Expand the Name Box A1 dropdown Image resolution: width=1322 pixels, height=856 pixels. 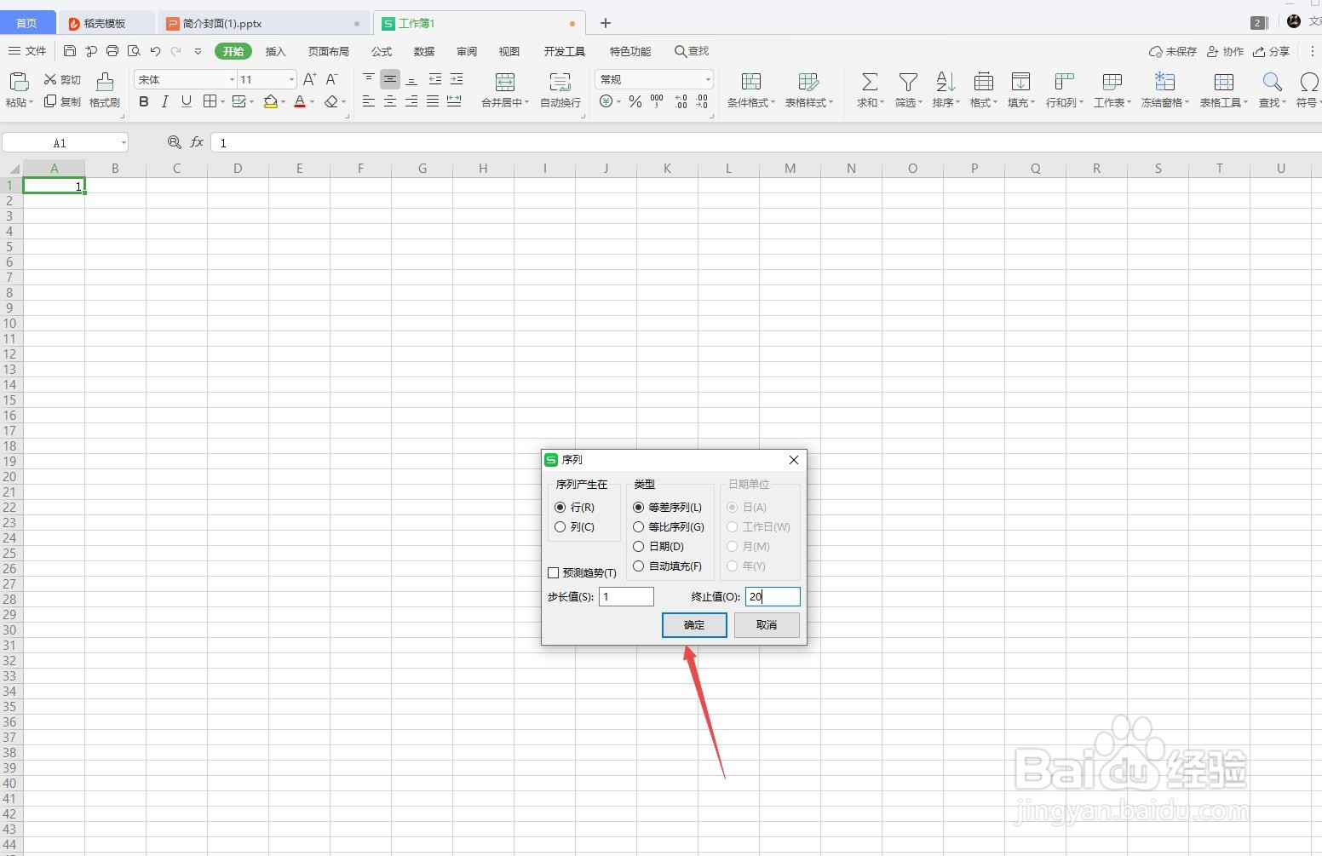click(x=124, y=143)
